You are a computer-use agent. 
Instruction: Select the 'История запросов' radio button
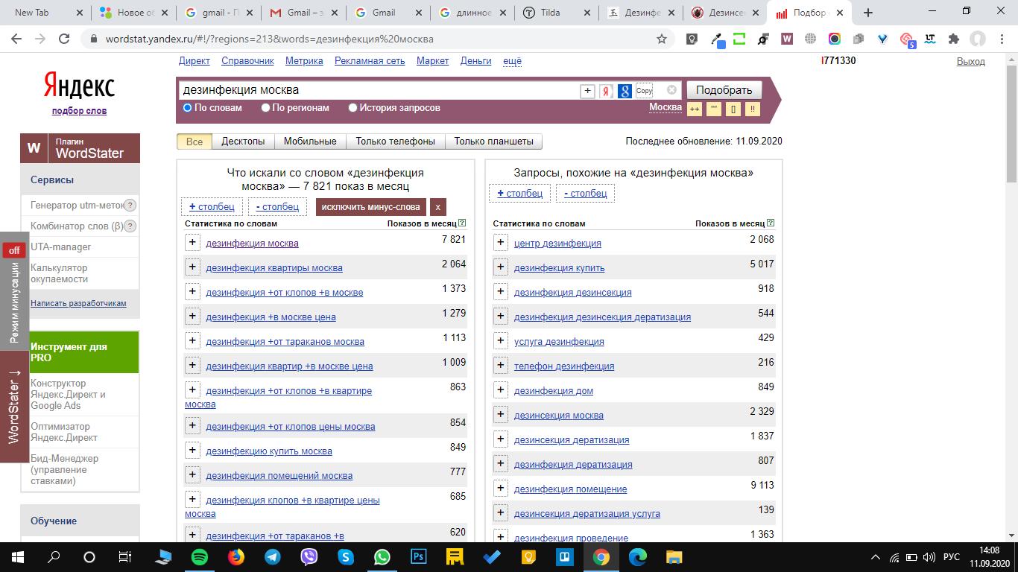[353, 108]
